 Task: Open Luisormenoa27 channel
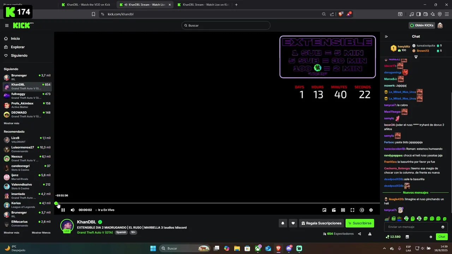(x=27, y=149)
